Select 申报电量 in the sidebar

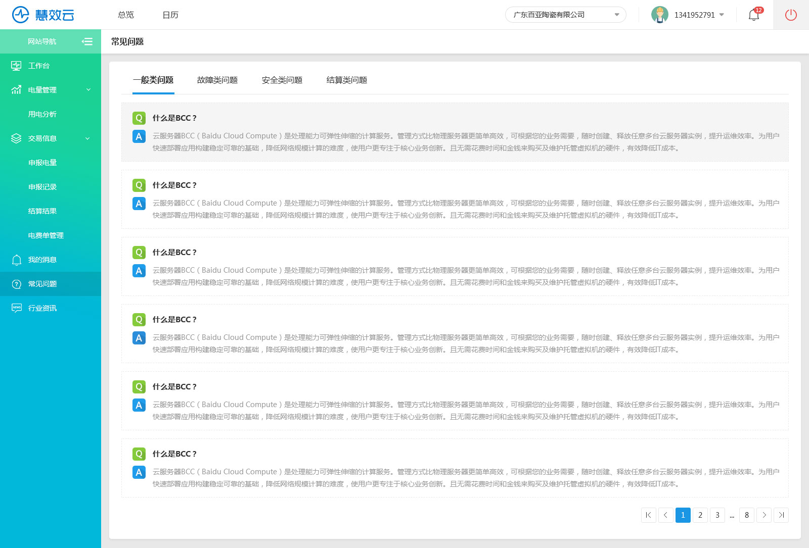click(42, 163)
